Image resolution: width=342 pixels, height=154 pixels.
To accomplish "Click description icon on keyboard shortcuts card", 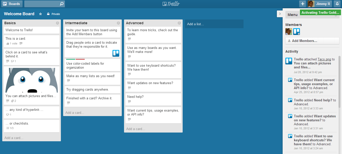I will (130, 74).
